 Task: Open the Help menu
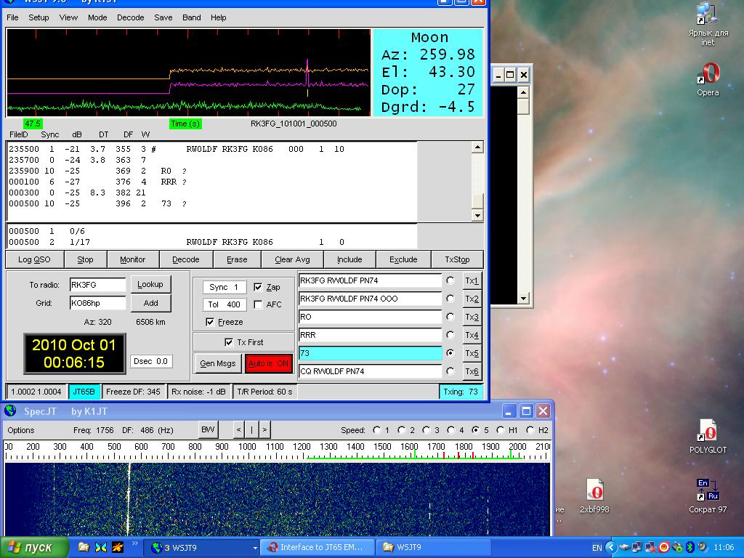click(218, 17)
